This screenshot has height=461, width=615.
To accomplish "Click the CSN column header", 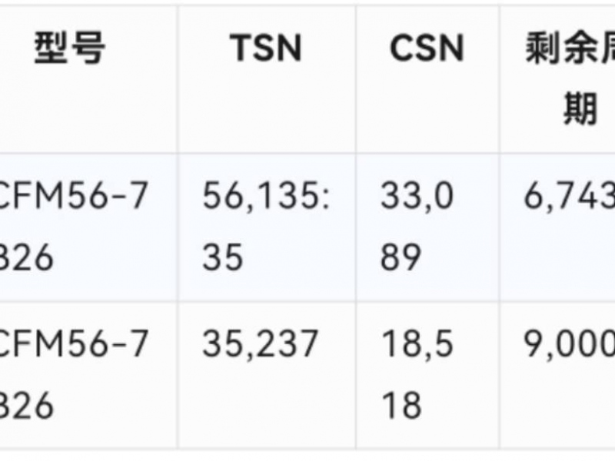I will tap(427, 48).
